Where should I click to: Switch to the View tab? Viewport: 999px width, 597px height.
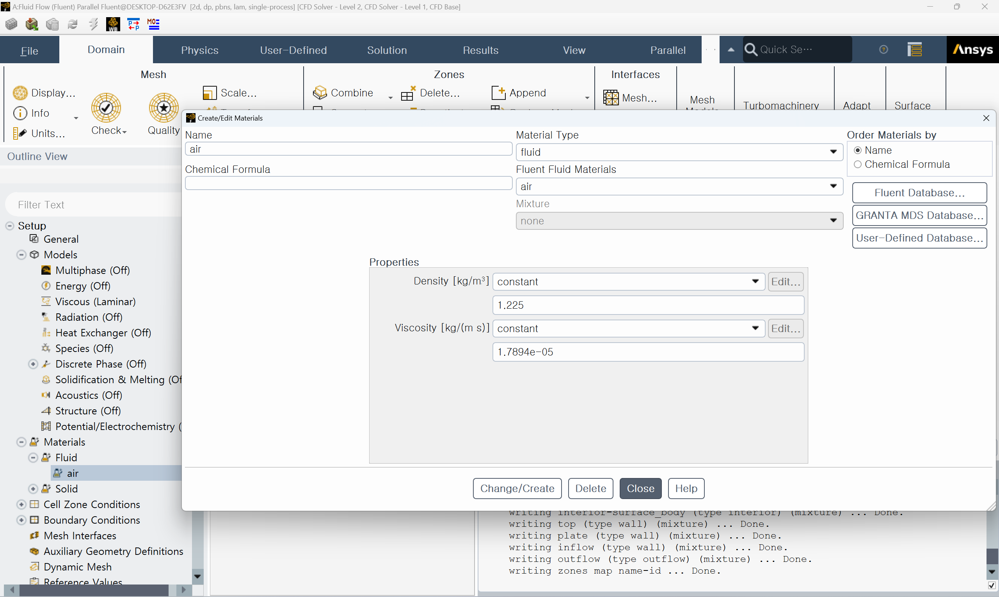(x=574, y=50)
